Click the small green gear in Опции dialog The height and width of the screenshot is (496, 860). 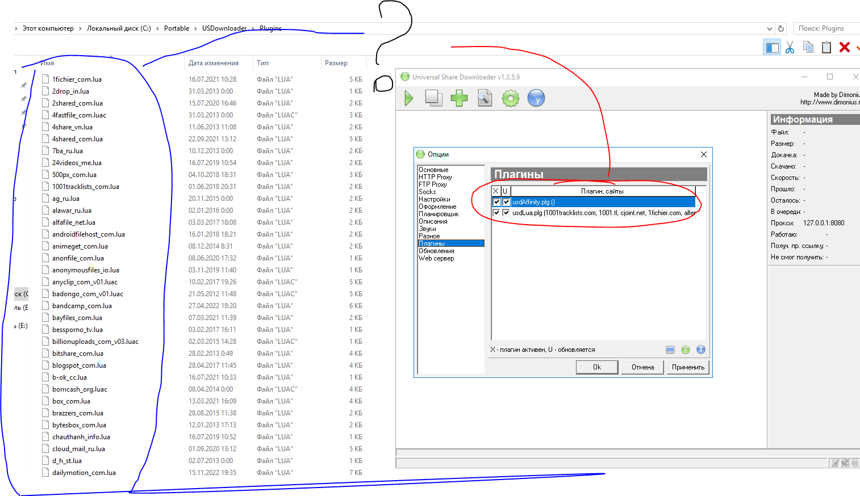tap(686, 350)
